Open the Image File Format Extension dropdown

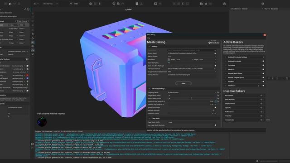192,72
